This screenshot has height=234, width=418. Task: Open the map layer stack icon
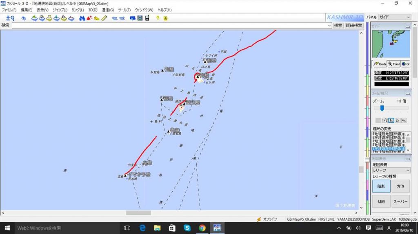pos(24,18)
